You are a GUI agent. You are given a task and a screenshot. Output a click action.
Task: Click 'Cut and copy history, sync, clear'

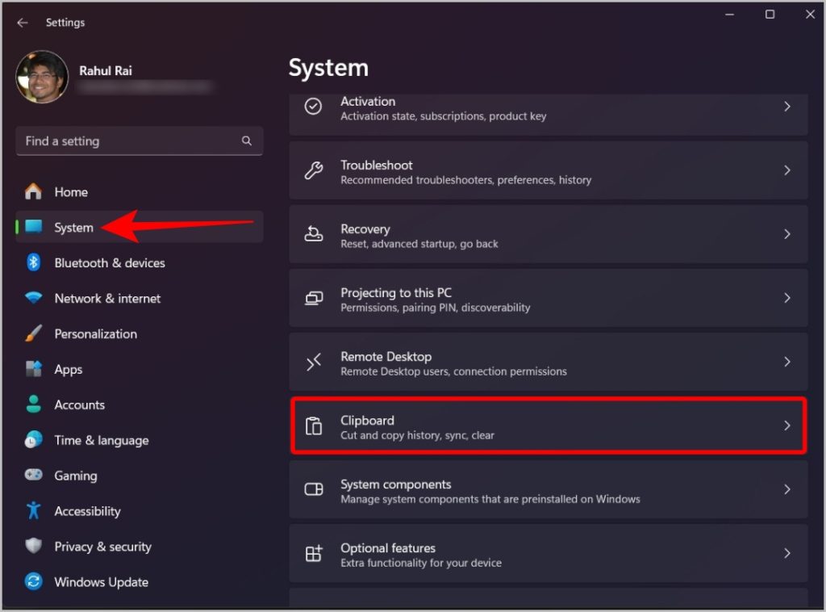(417, 435)
